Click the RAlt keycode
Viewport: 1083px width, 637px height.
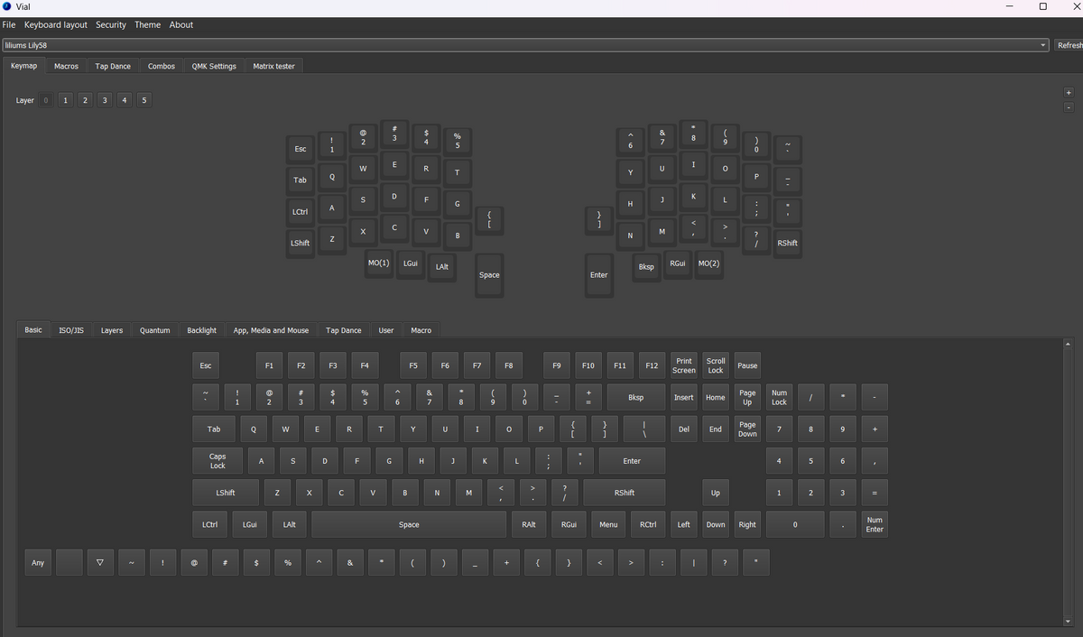[x=529, y=524]
